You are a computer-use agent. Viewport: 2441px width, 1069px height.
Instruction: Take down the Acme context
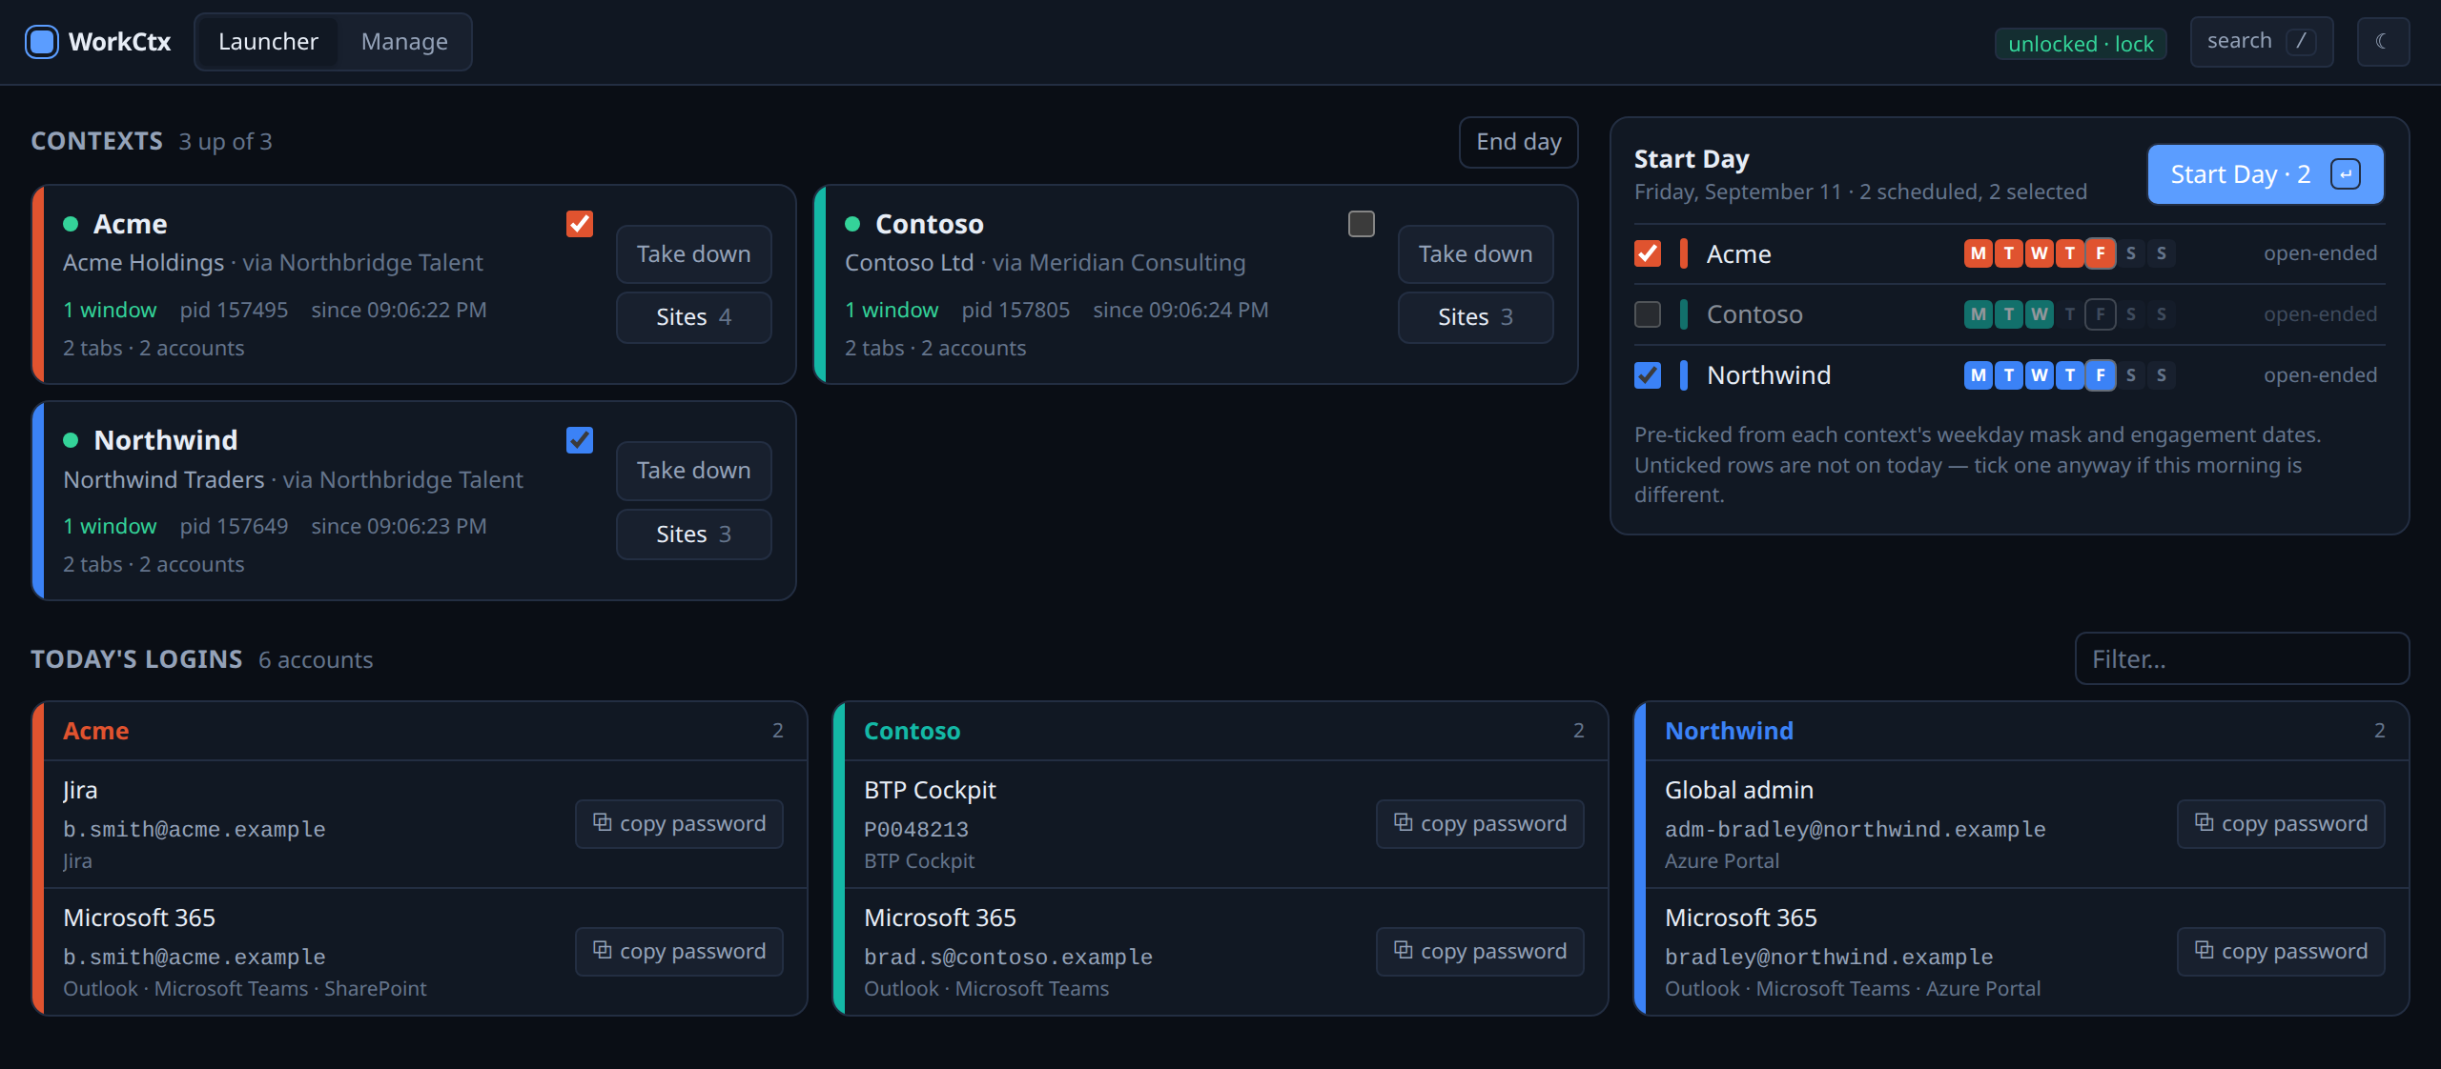click(693, 254)
